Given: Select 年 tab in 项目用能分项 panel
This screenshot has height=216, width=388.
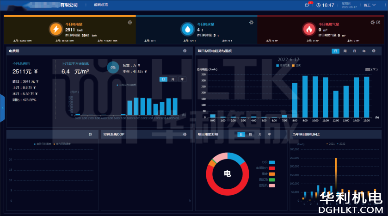Looking at the screenshot, I should click(269, 134).
